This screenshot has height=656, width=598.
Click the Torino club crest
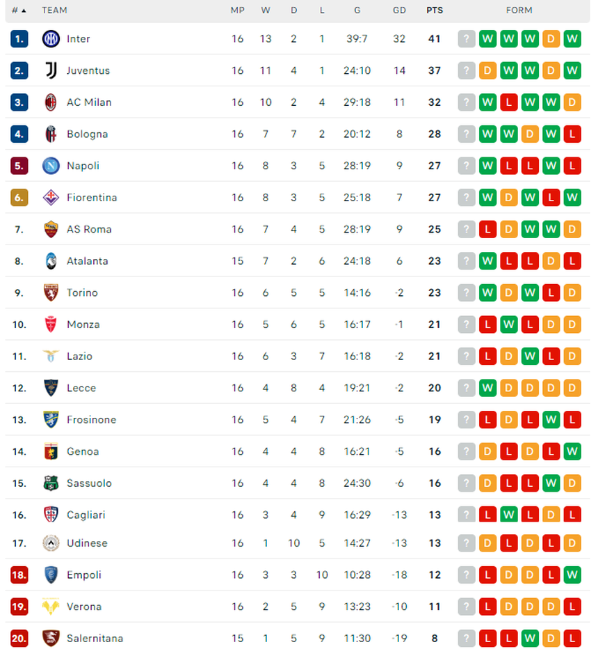pyautogui.click(x=51, y=292)
